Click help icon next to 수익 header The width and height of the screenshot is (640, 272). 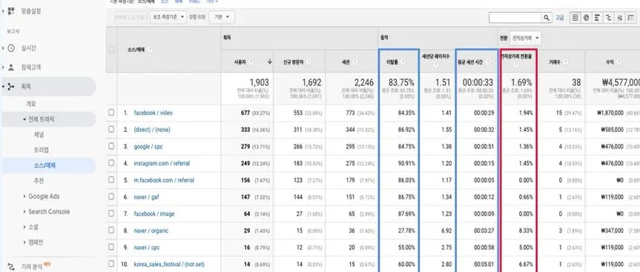[x=618, y=62]
